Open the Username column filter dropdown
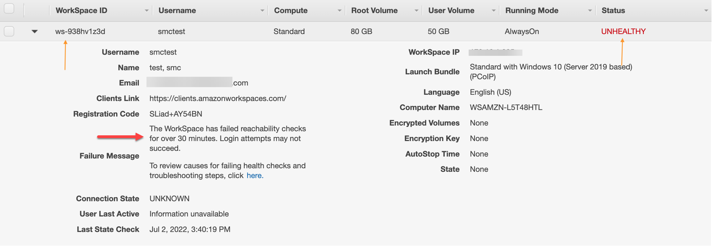Image resolution: width=712 pixels, height=246 pixels. 262,10
